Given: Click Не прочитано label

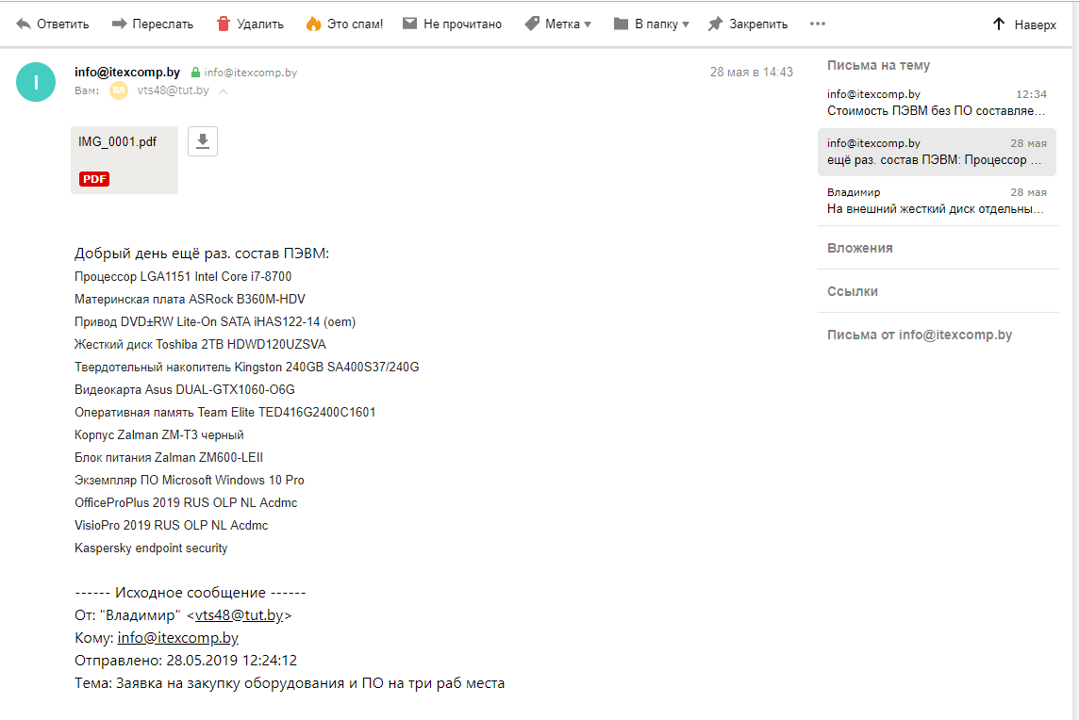Looking at the screenshot, I should [x=462, y=25].
